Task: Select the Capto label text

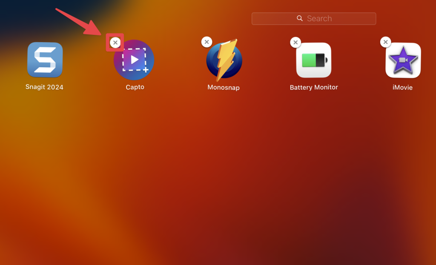Action: (x=135, y=87)
